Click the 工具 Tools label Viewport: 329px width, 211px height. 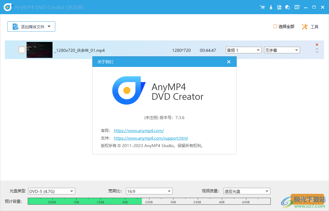[x=314, y=27]
